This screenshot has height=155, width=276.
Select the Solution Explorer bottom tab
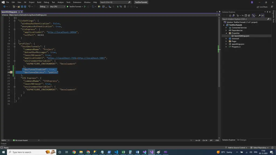[229, 140]
